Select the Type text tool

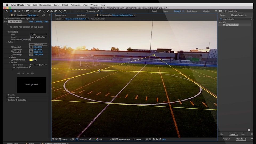pos(43,11)
